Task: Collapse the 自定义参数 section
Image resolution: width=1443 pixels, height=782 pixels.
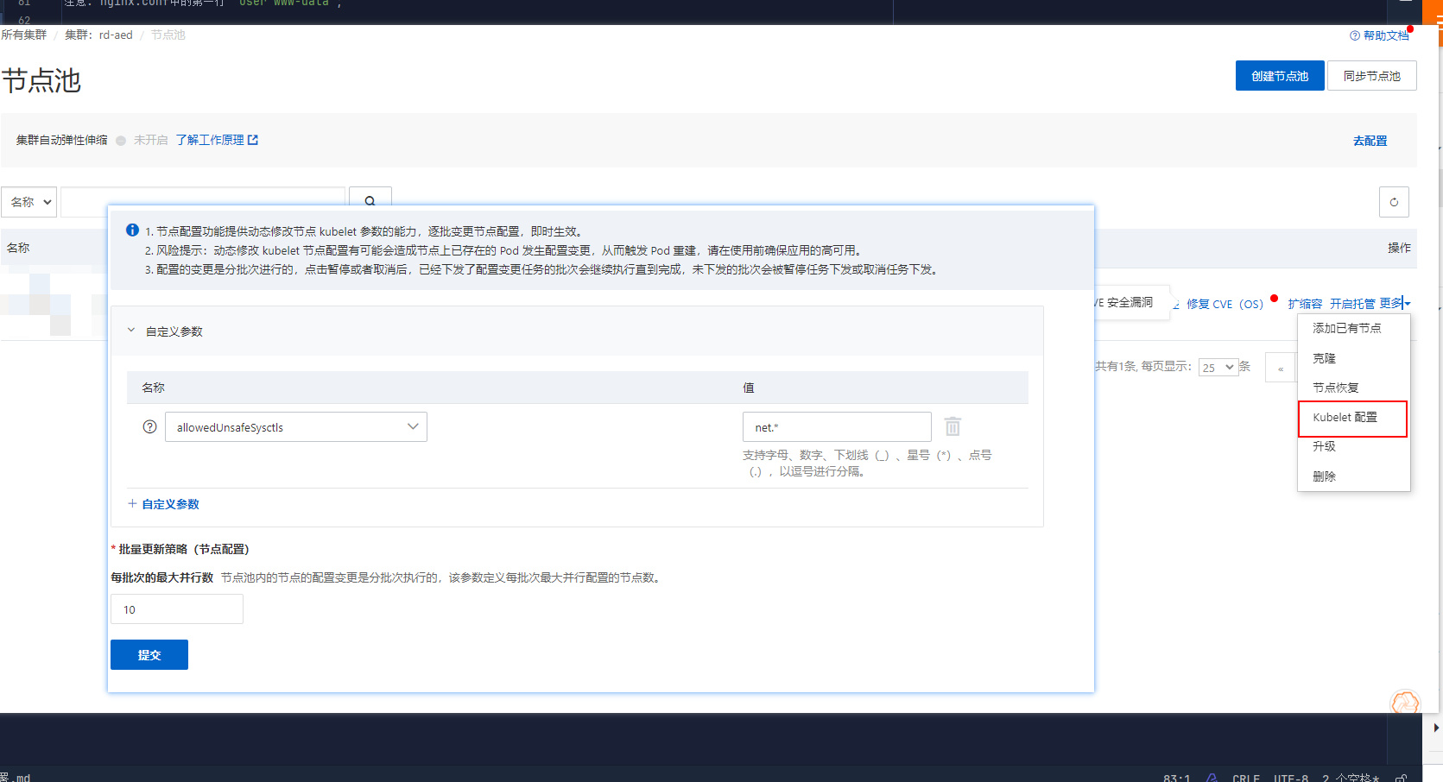Action: pos(131,331)
